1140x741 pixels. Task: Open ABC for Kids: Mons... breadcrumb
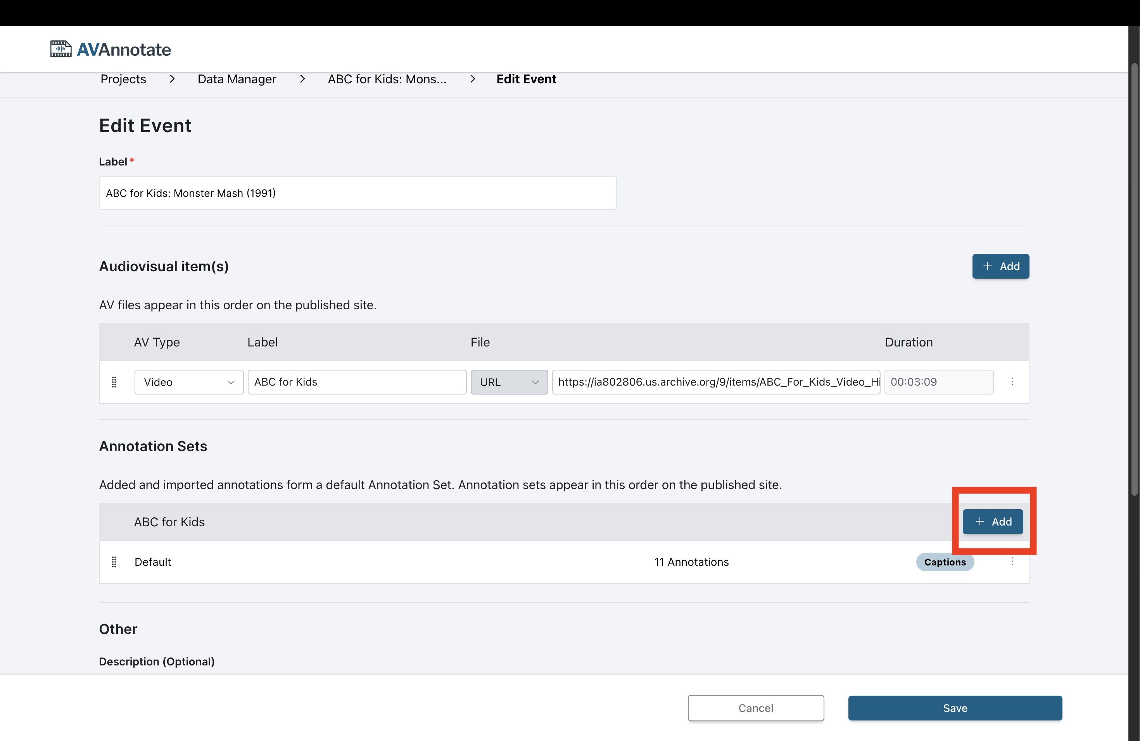pyautogui.click(x=387, y=79)
